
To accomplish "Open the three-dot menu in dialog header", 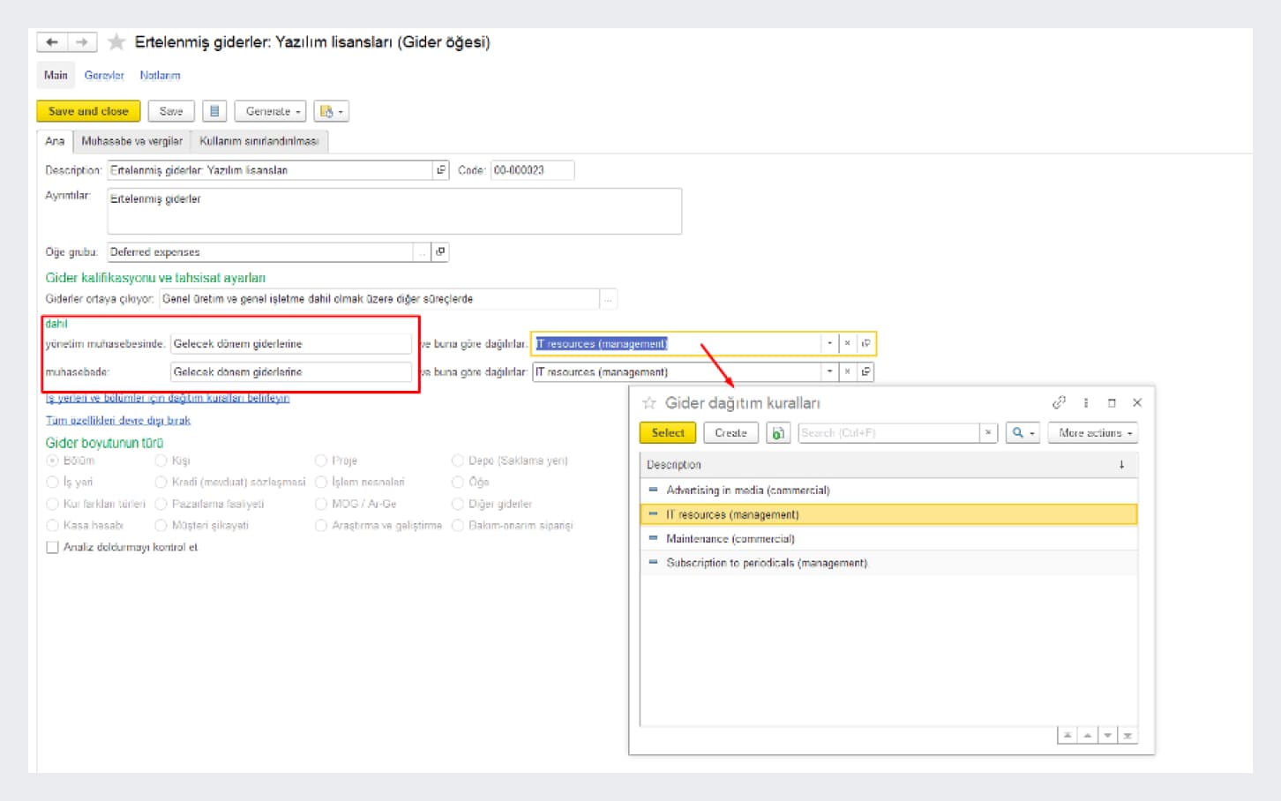I will pyautogui.click(x=1086, y=403).
